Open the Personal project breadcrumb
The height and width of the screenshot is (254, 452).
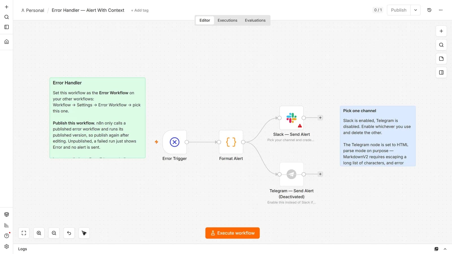coord(33,10)
